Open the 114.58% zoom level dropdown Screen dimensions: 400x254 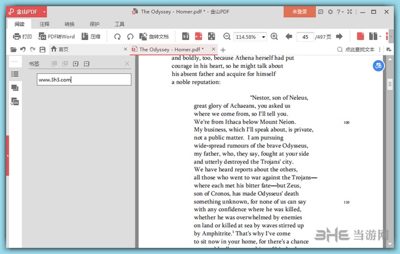tap(263, 37)
